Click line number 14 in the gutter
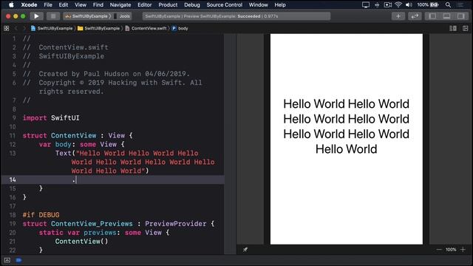473x266 pixels. coord(13,180)
